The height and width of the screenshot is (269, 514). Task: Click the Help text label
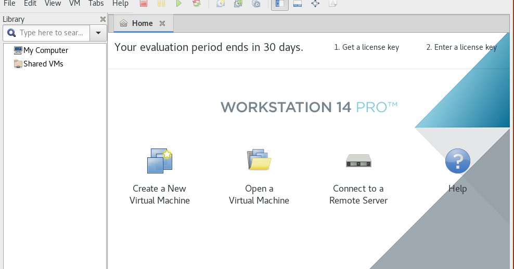458,189
